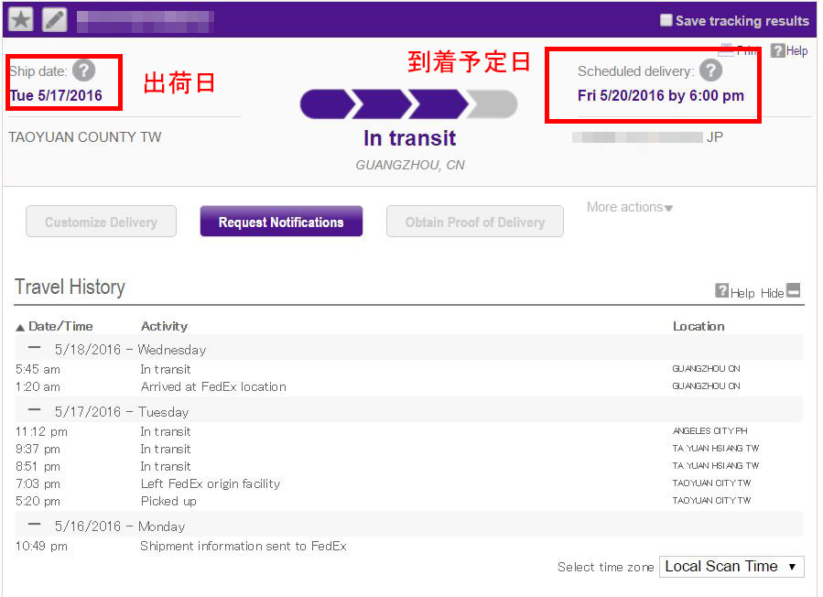Click the In transit shipment progress bar
823x597 pixels.
(x=409, y=103)
